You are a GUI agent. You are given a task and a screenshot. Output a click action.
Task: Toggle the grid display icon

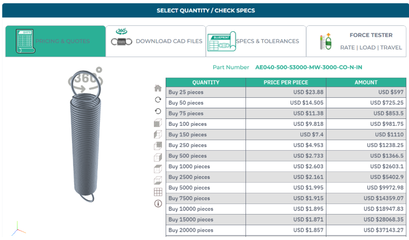click(158, 192)
